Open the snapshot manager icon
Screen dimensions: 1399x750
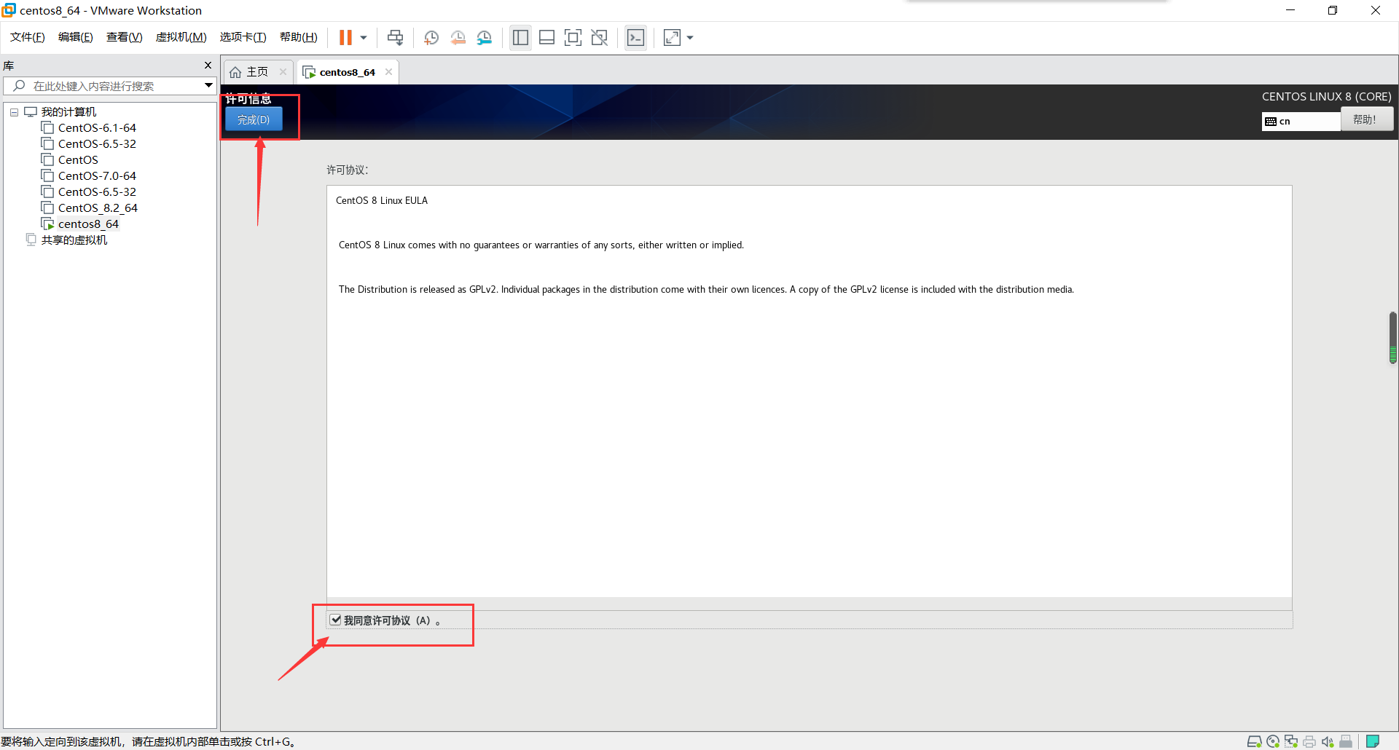coord(485,37)
